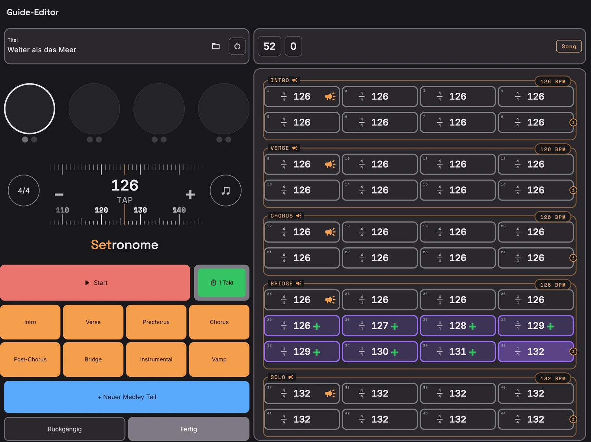The height and width of the screenshot is (442, 591).
Task: Click the megaphone icon beside the INTRO label
Action: coord(295,80)
